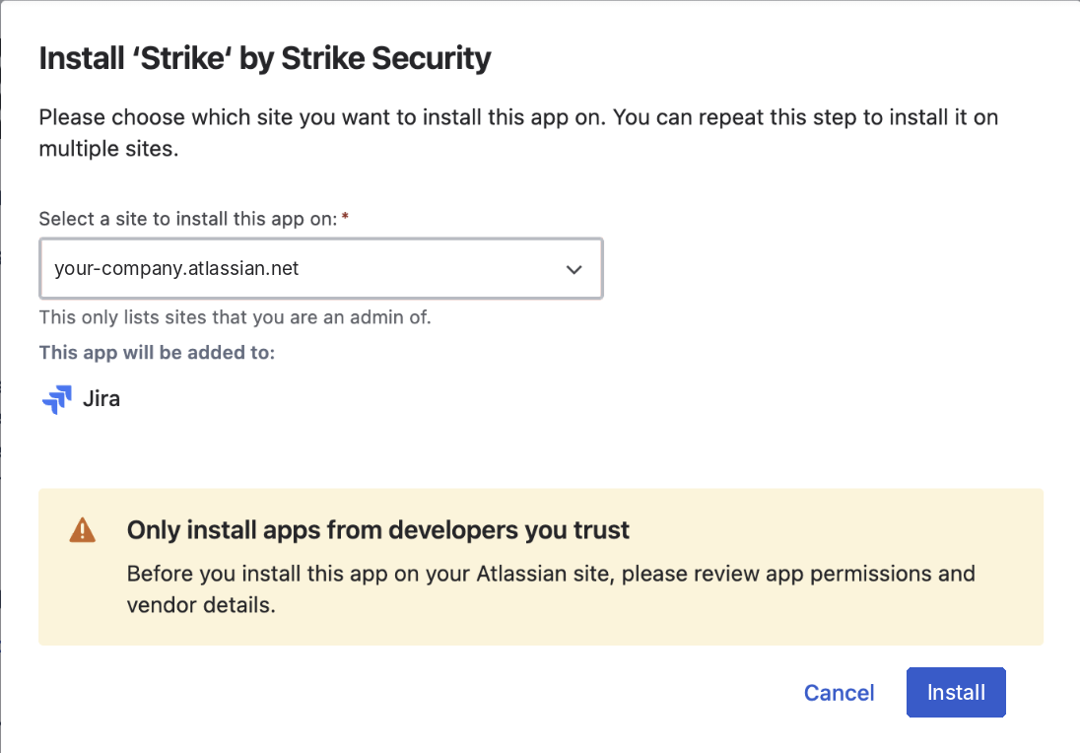The width and height of the screenshot is (1080, 753).
Task: Open the site selection dropdown
Action: [321, 268]
